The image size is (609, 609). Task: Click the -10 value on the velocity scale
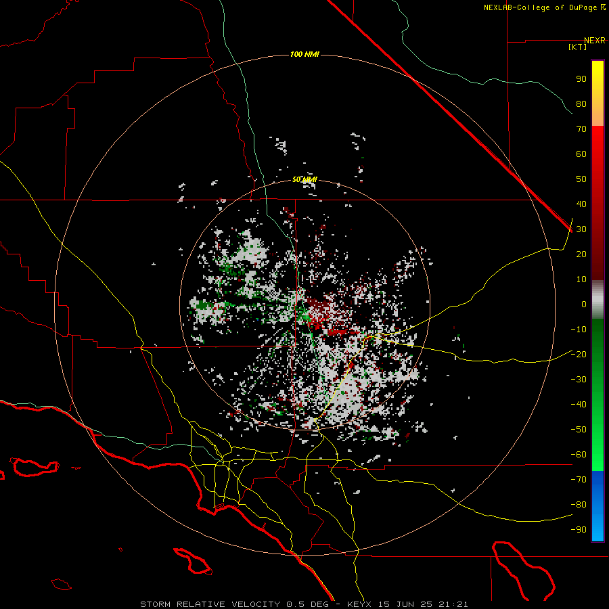579,330
